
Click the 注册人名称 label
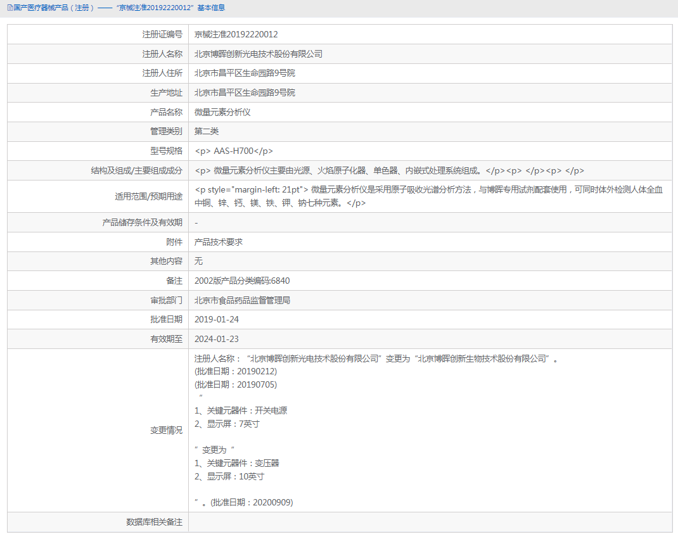point(162,54)
